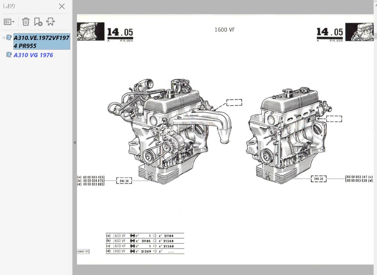Click the bookmark icon beside A310 VG 1976
377x275 pixels.
point(9,55)
